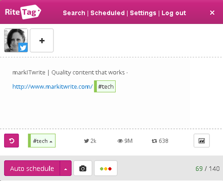
Task: Open the Search menu item
Action: 74,13
